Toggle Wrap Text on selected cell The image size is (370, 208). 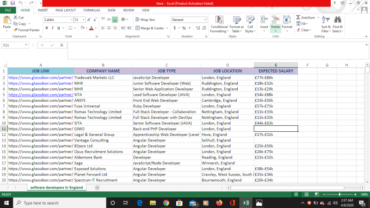tap(145, 20)
